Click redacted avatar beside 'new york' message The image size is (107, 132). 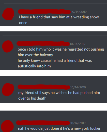7,126
